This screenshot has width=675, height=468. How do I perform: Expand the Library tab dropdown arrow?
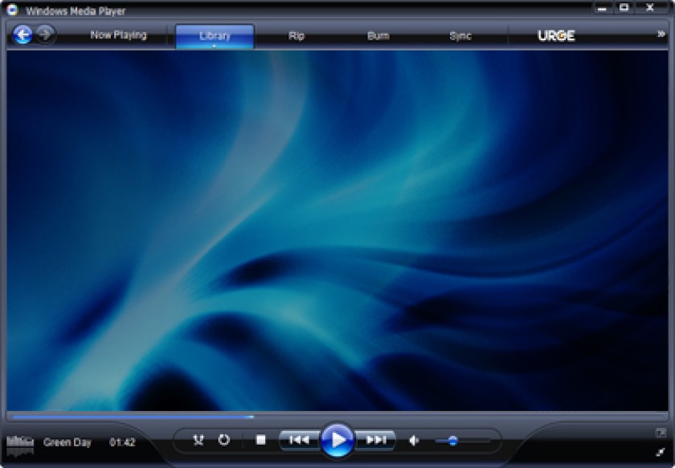point(215,46)
